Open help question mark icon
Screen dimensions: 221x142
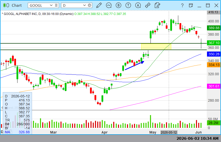tap(182, 5)
